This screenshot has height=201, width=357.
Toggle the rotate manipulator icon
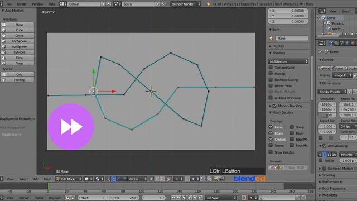coord(119,179)
